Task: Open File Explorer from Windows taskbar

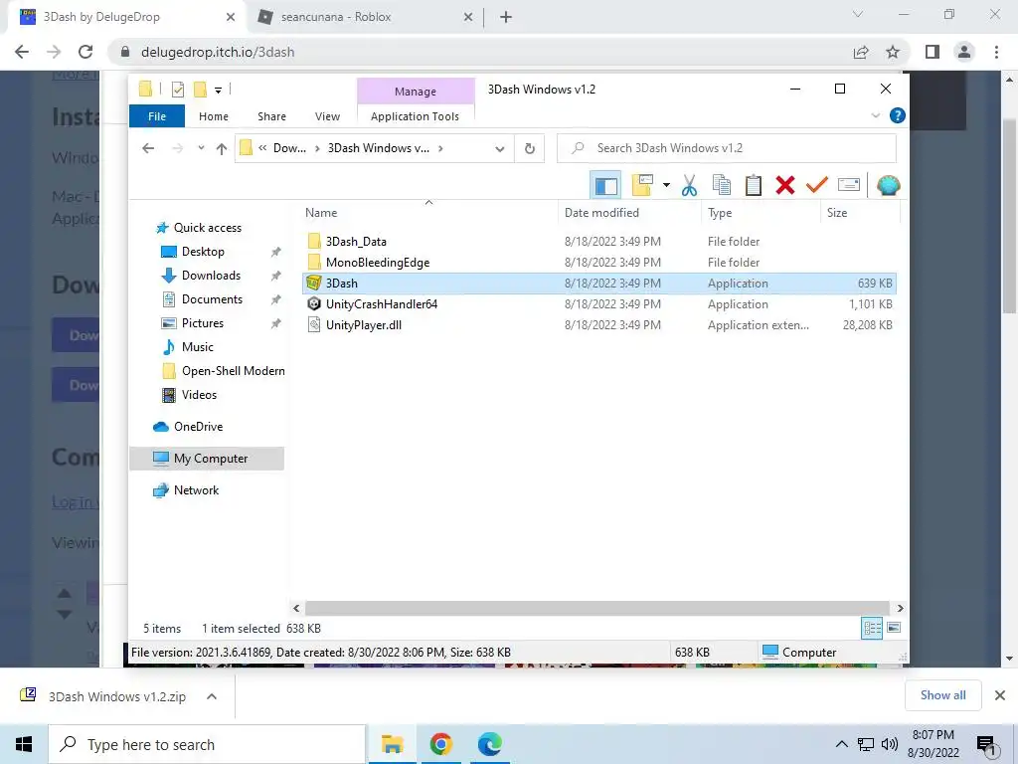Action: pyautogui.click(x=392, y=744)
